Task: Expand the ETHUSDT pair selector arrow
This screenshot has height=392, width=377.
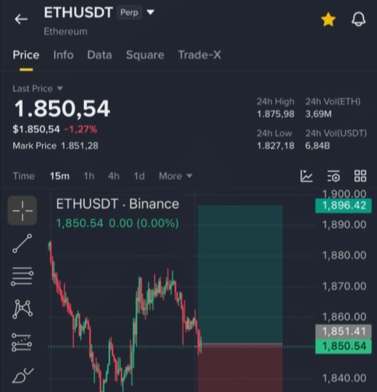Action: tap(150, 12)
